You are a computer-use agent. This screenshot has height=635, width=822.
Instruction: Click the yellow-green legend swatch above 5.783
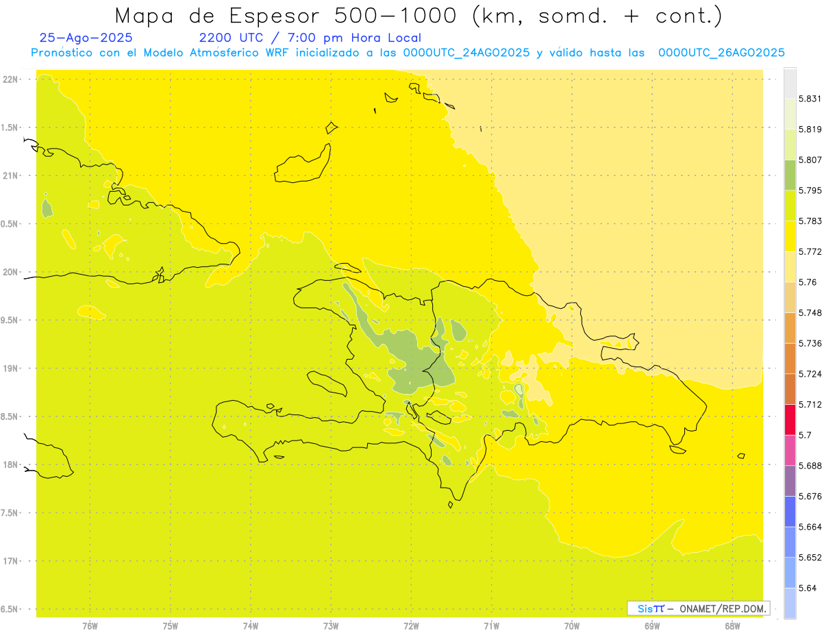click(x=790, y=206)
